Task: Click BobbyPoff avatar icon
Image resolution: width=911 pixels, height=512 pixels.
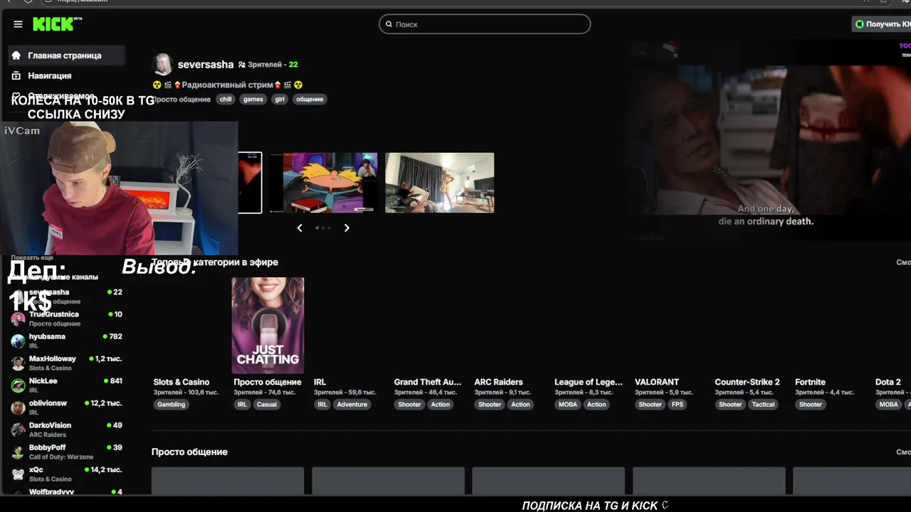Action: pos(18,452)
